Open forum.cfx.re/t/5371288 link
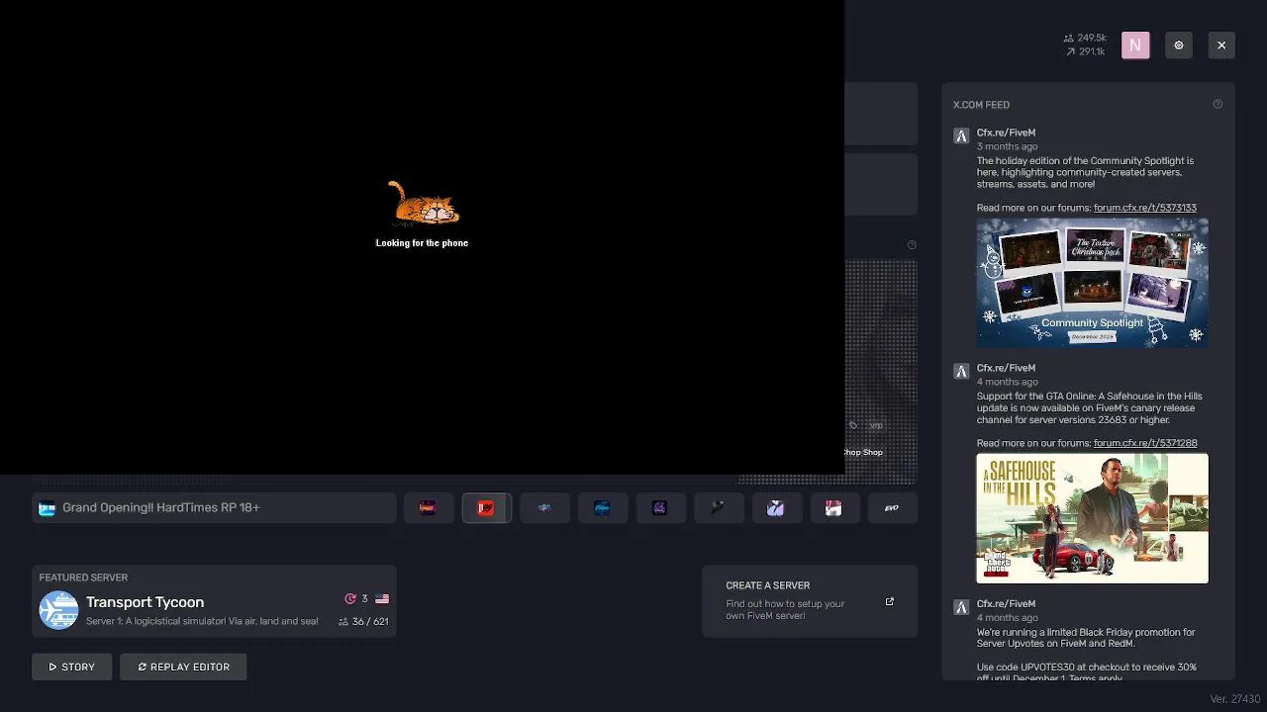Viewport: 1267px width, 712px height. tap(1145, 443)
